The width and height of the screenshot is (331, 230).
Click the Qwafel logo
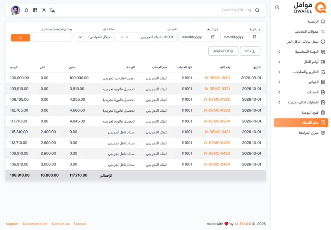[x=310, y=8]
